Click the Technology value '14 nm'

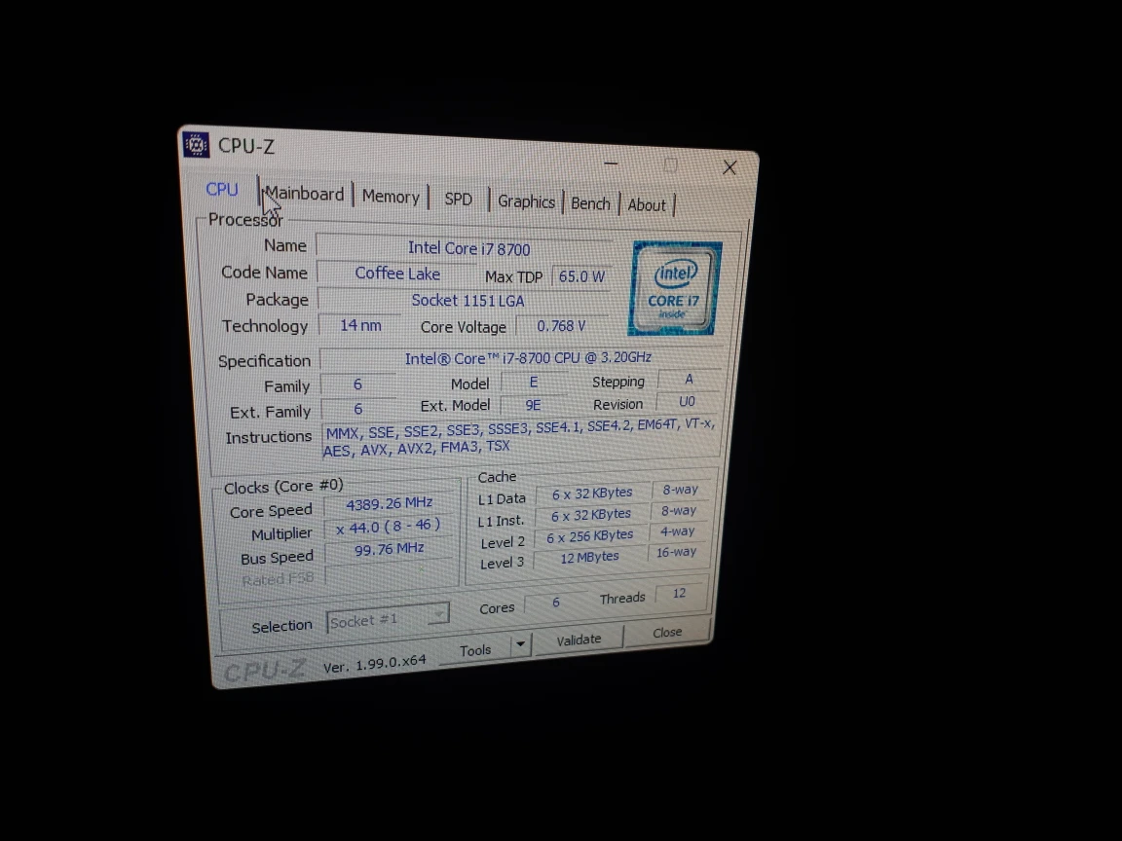(360, 325)
